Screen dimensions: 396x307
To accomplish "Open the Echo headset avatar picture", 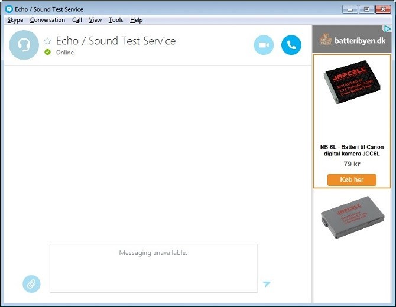I will tap(24, 45).
